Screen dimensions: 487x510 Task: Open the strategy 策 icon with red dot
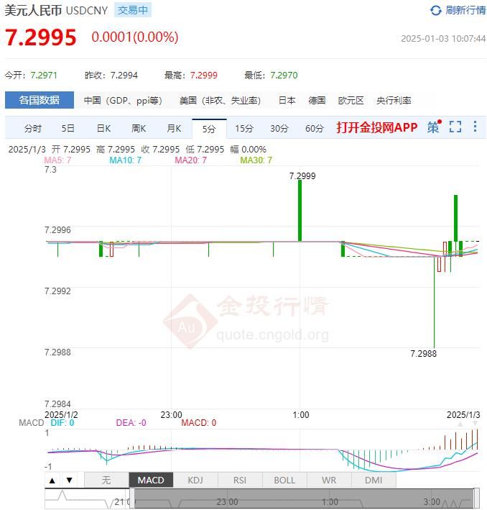click(x=434, y=127)
